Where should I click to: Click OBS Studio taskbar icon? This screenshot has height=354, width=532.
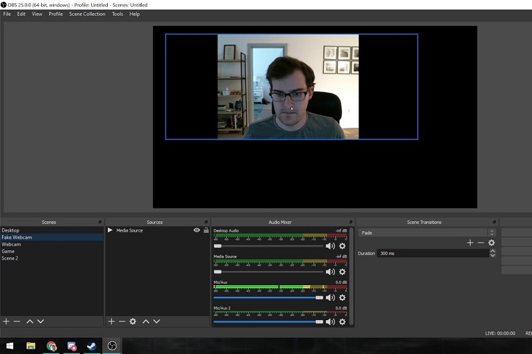point(112,346)
